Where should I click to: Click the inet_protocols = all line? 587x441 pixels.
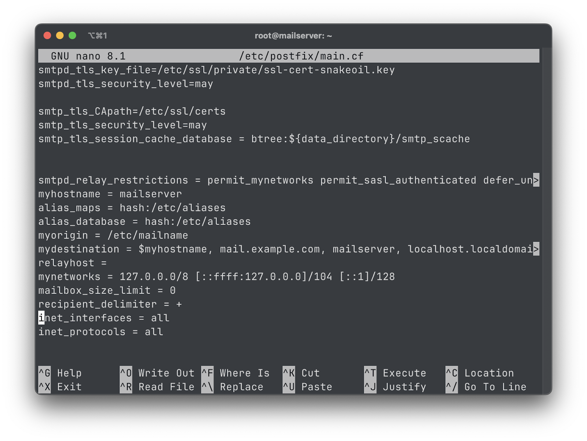pos(101,332)
